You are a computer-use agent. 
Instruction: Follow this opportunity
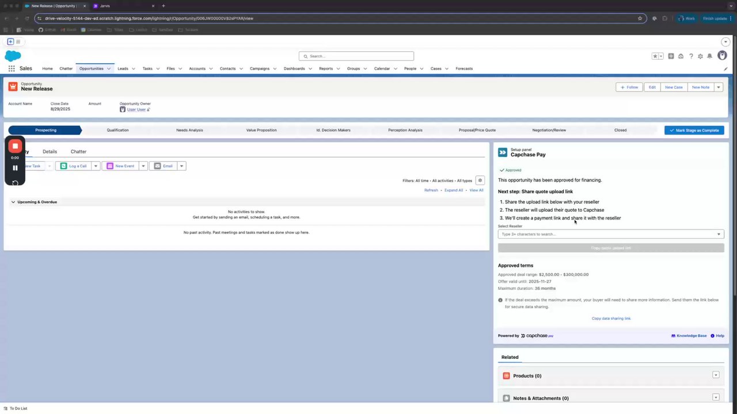(629, 87)
